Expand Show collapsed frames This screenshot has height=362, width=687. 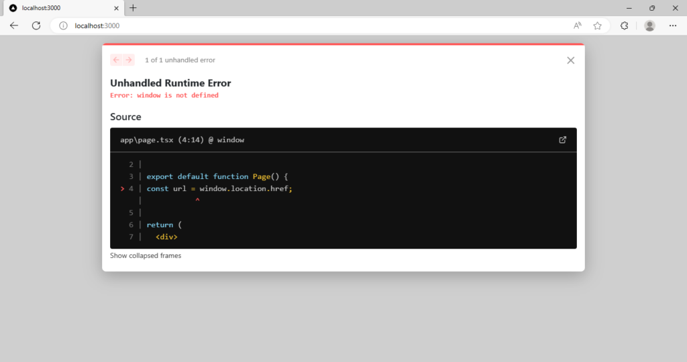pyautogui.click(x=146, y=255)
